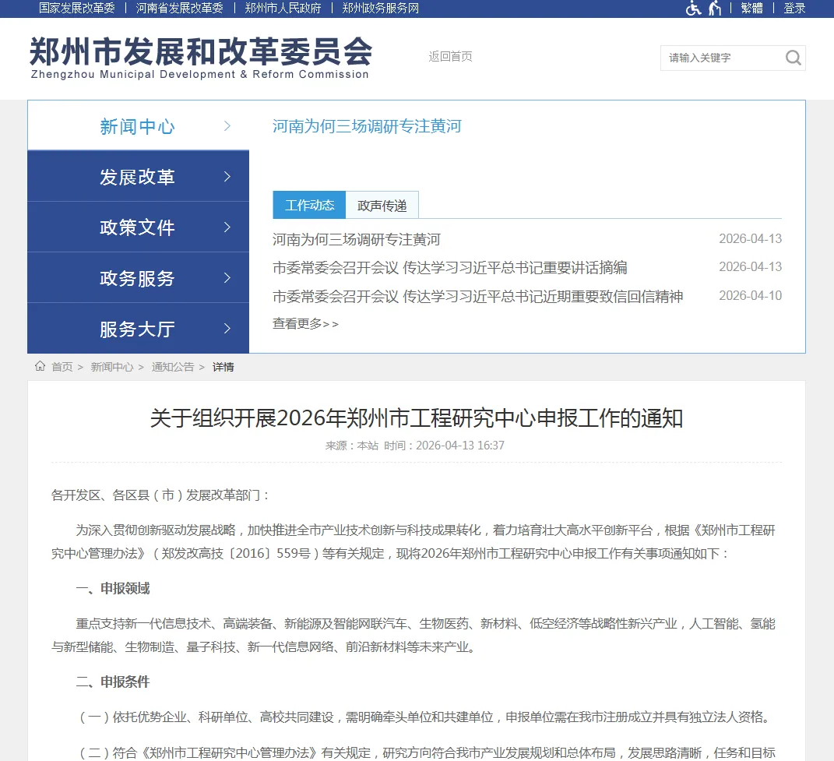Open the 政策文件 menu item

click(139, 227)
